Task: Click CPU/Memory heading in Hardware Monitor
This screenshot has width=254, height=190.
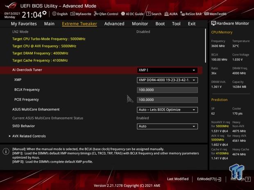Action: 222,32
